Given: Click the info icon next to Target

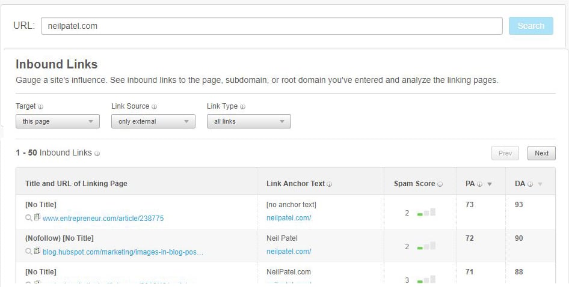Looking at the screenshot, I should 41,107.
